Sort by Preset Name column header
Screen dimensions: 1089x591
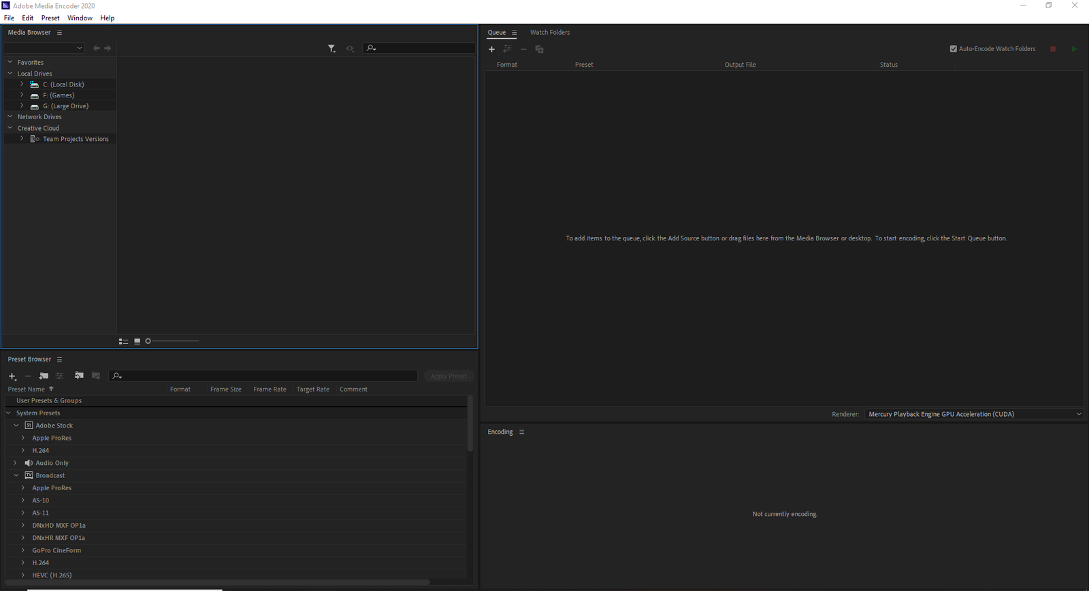[27, 389]
